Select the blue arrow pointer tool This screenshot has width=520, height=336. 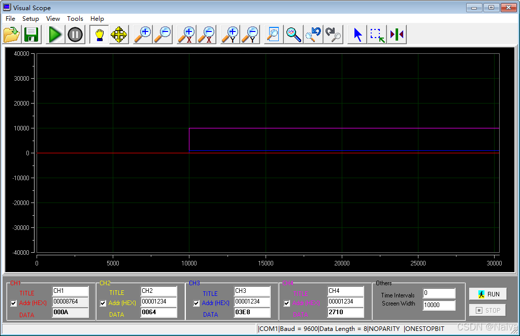357,35
